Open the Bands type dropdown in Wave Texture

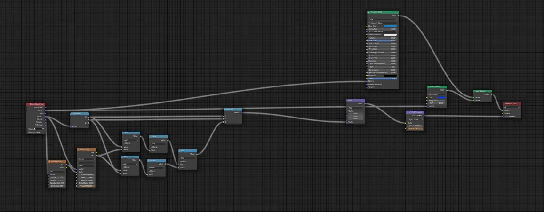click(87, 159)
